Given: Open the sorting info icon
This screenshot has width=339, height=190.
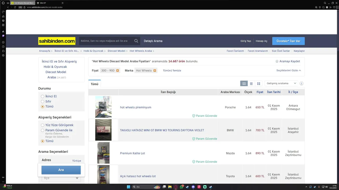Looking at the screenshot, I should [301, 83].
